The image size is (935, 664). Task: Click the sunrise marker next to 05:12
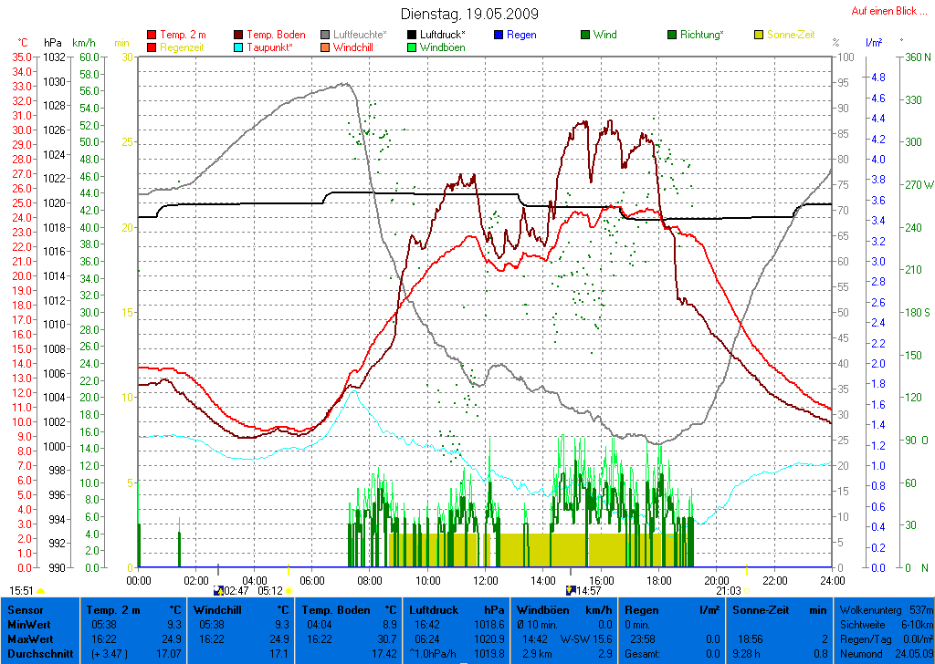(289, 591)
